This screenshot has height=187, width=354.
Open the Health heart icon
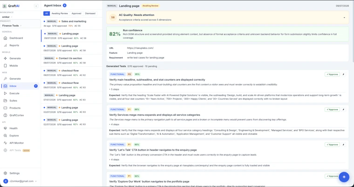tap(6, 128)
